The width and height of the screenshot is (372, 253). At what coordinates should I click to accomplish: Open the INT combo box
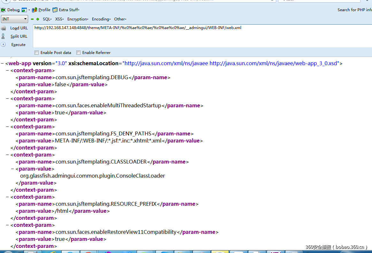coord(14,19)
